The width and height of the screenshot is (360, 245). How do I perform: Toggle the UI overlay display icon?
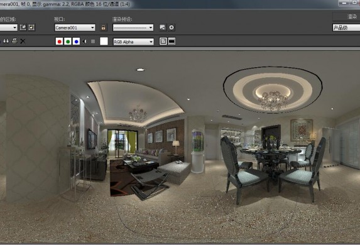point(163,41)
